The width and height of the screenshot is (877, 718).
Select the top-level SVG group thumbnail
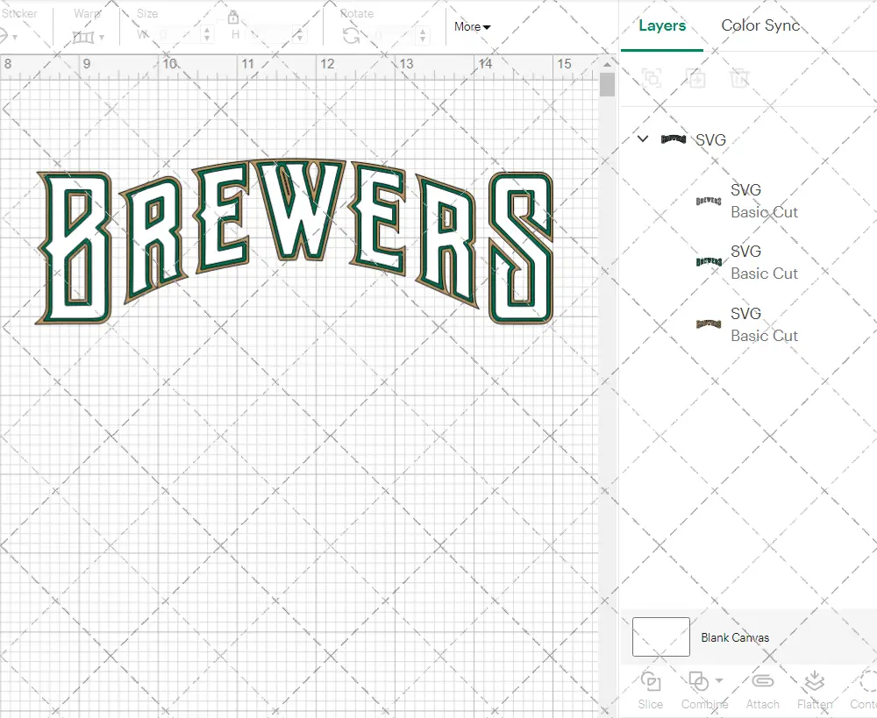point(673,139)
